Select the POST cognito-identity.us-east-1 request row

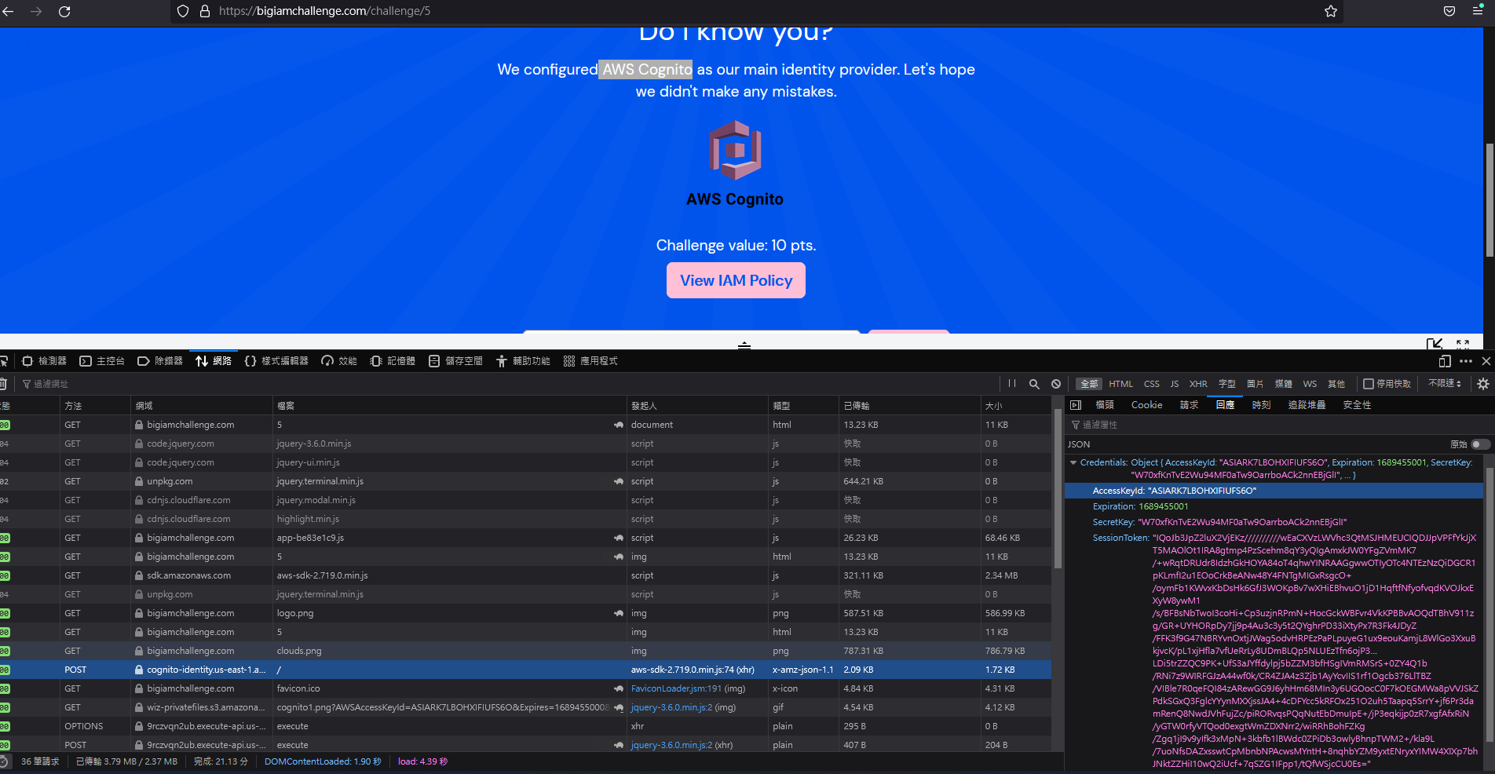pyautogui.click(x=525, y=670)
